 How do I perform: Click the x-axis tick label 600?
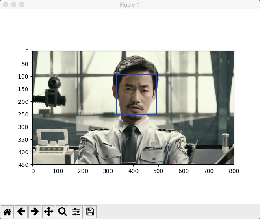(184, 171)
